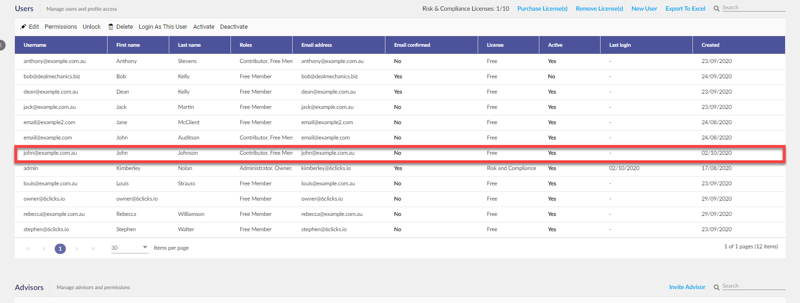Open the Remove License(s) link
800x303 pixels.
(600, 9)
